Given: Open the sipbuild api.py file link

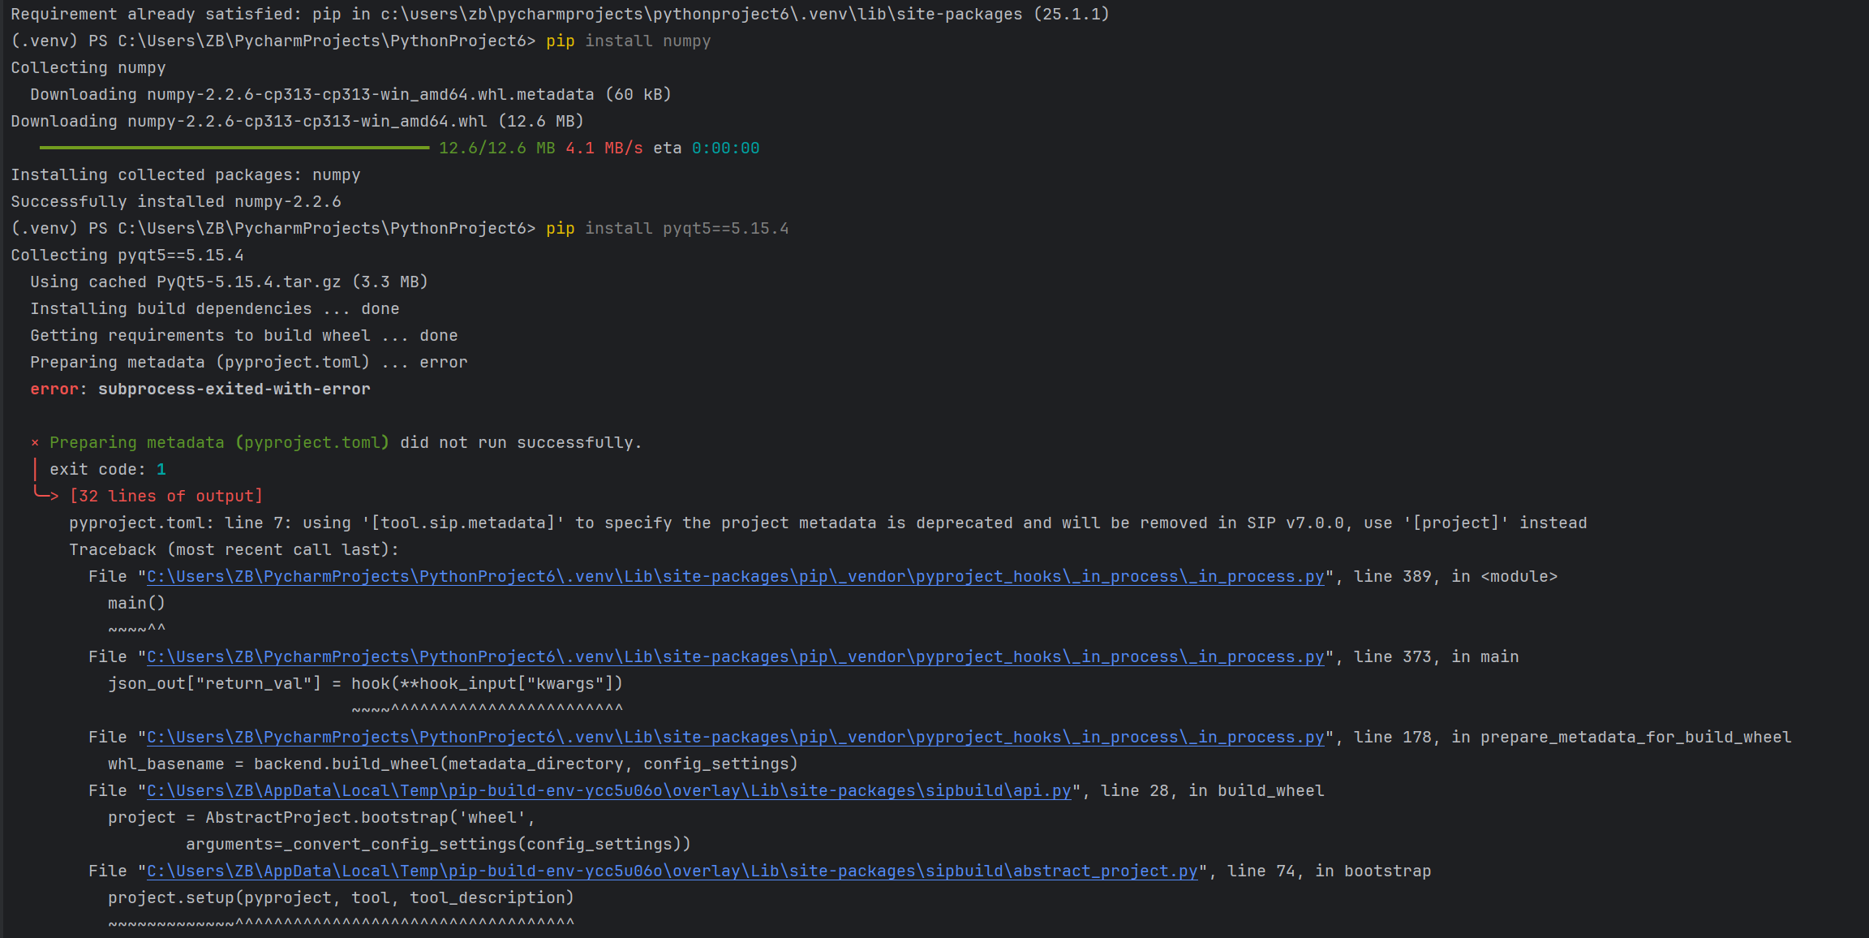Looking at the screenshot, I should coord(608,790).
